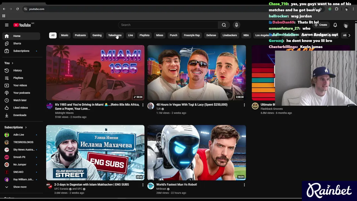Play the Miami 1985 video thumbnail
The width and height of the screenshot is (357, 201).
pos(95,73)
